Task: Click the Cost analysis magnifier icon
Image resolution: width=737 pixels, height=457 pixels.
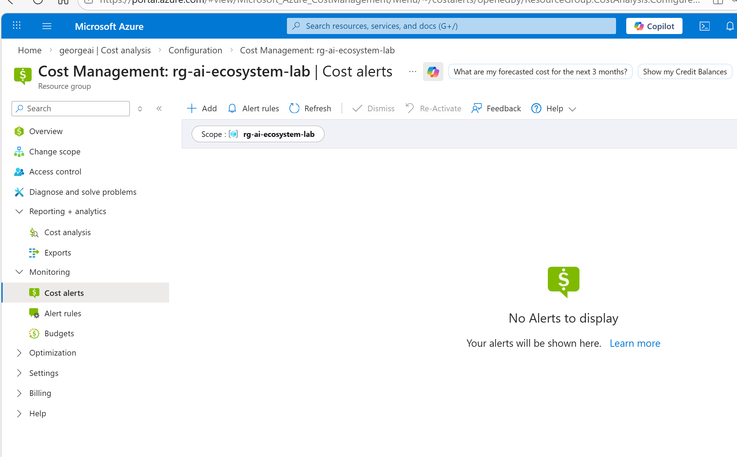Action: [34, 232]
